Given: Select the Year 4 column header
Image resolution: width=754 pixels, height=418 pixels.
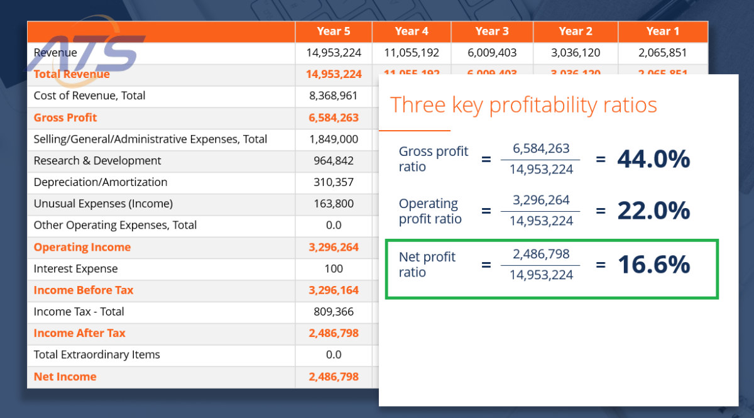Looking at the screenshot, I should (x=412, y=31).
